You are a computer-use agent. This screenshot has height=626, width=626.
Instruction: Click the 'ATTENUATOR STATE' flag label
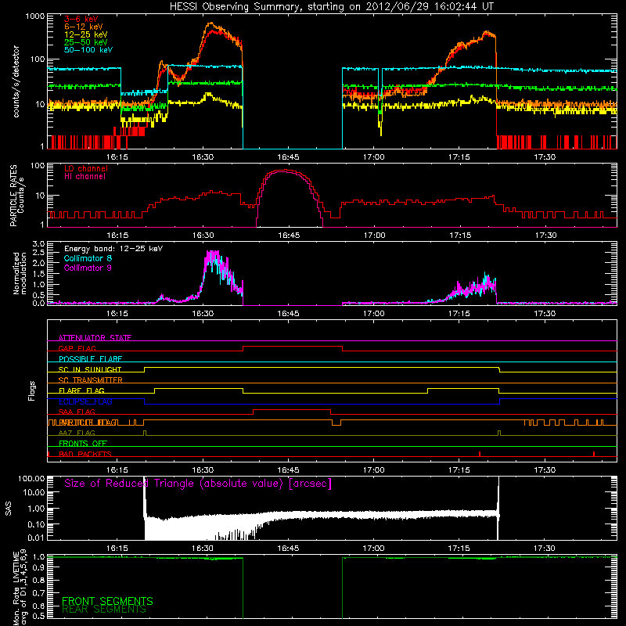click(x=95, y=338)
